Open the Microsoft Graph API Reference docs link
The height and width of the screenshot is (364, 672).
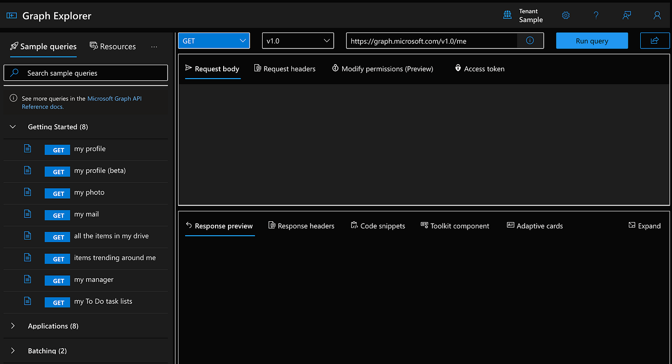(114, 98)
